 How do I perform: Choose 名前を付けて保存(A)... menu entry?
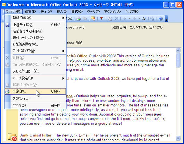[35, 31]
